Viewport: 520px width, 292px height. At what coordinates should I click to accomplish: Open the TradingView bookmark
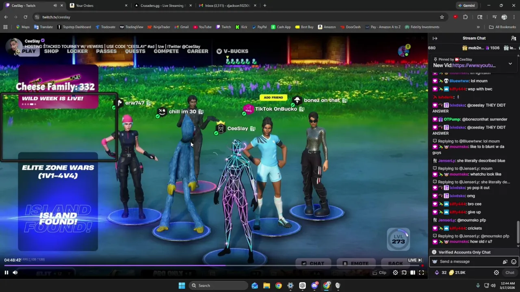point(131,27)
